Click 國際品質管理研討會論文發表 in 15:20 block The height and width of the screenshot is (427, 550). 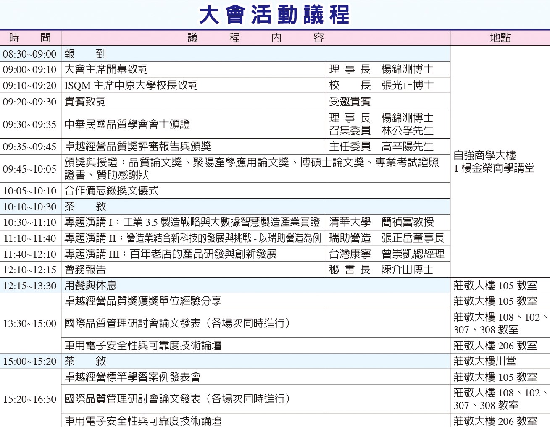(177, 399)
